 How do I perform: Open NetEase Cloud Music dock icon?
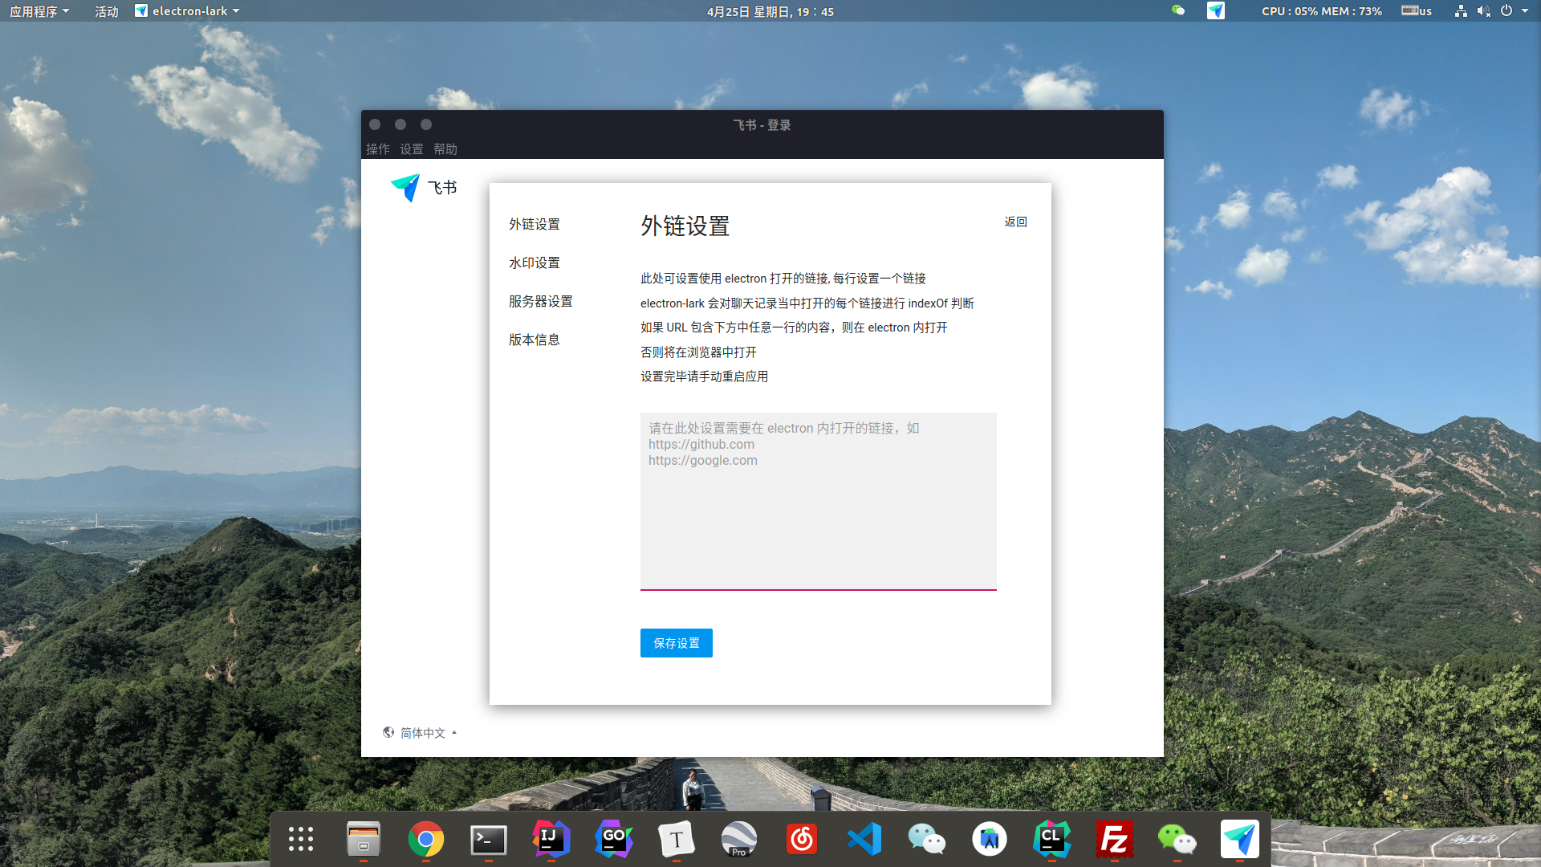(x=801, y=840)
